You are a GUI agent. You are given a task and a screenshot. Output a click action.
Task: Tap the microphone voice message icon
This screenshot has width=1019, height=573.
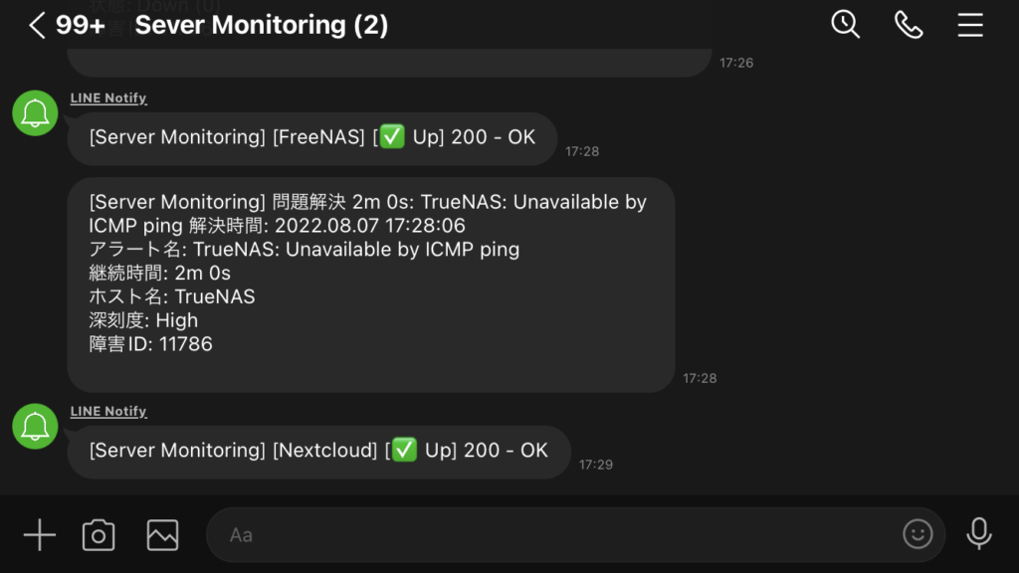(979, 534)
